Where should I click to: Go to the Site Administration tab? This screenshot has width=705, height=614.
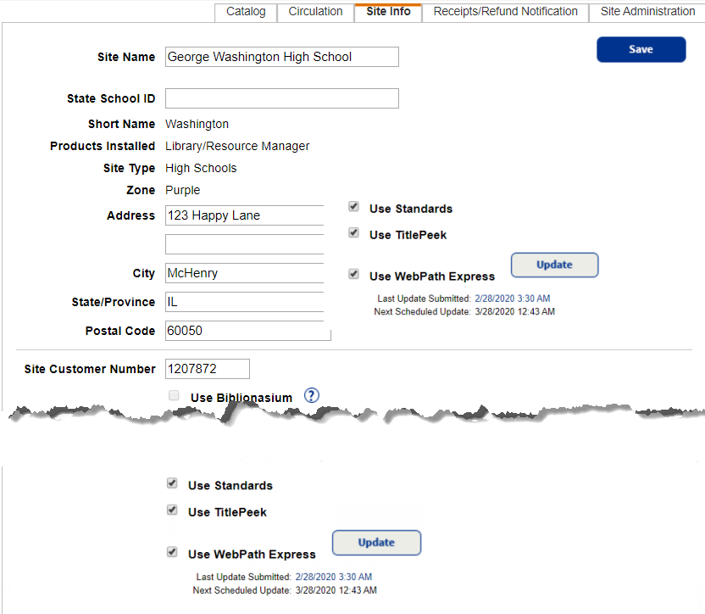647,12
